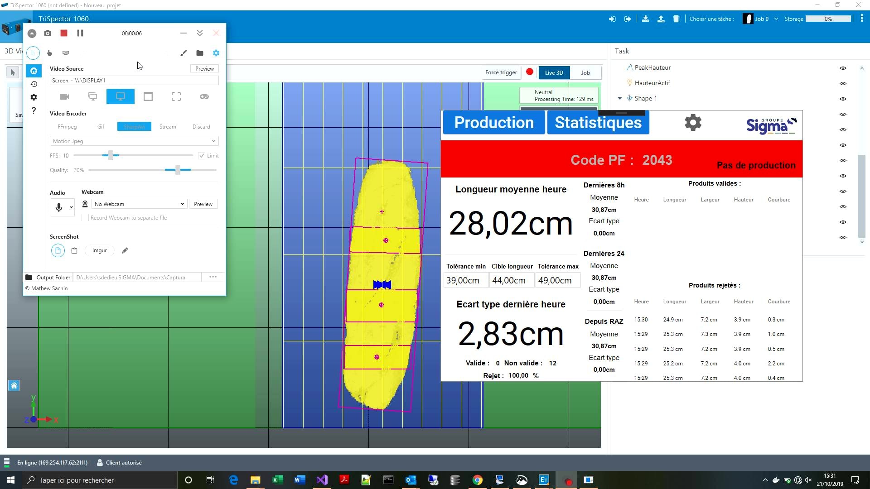Toggle keystrokes overlay keyboard icon

coord(66,53)
